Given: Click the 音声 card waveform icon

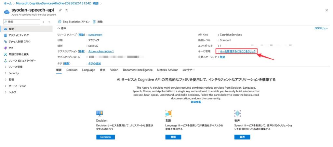Looking at the screenshot, I should 237,114.
